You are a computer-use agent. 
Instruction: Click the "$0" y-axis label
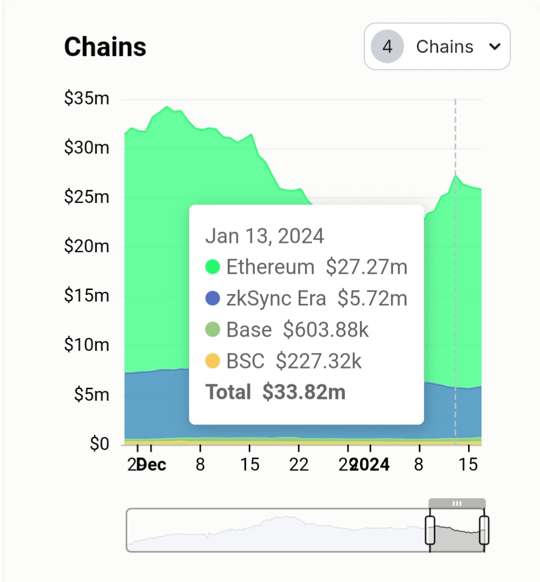tap(98, 444)
